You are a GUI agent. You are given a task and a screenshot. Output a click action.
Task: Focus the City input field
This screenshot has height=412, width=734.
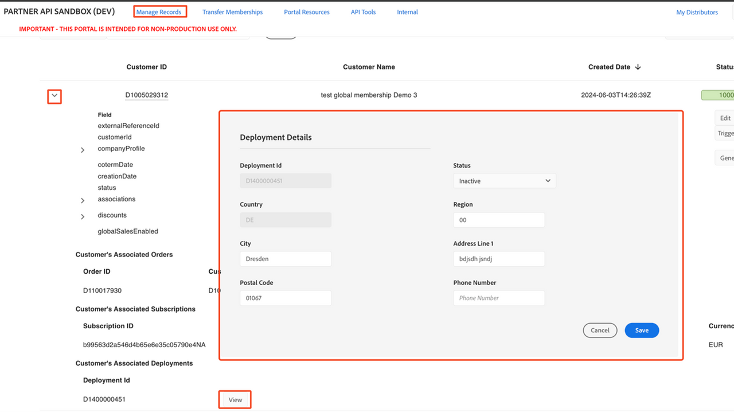click(286, 259)
